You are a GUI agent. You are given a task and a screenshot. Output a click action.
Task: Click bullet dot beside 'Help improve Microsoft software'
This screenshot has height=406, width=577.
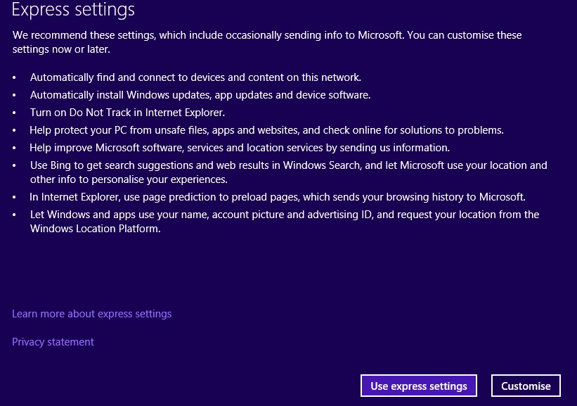14,148
